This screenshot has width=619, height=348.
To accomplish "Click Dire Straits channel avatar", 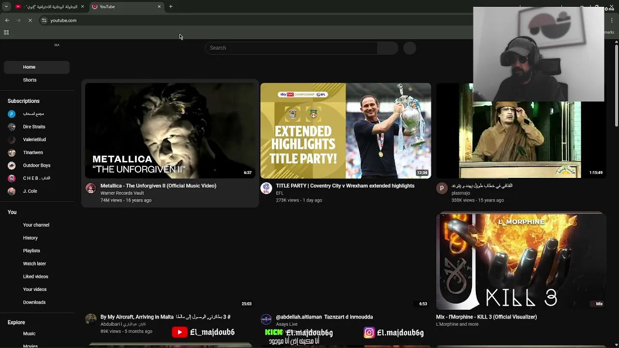I will (12, 127).
